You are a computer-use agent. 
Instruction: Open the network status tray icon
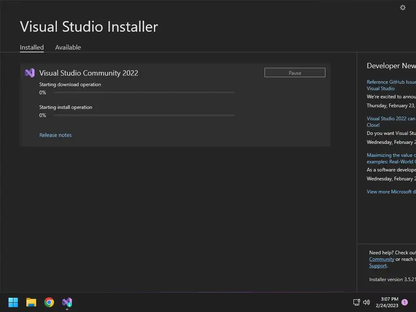pyautogui.click(x=356, y=302)
